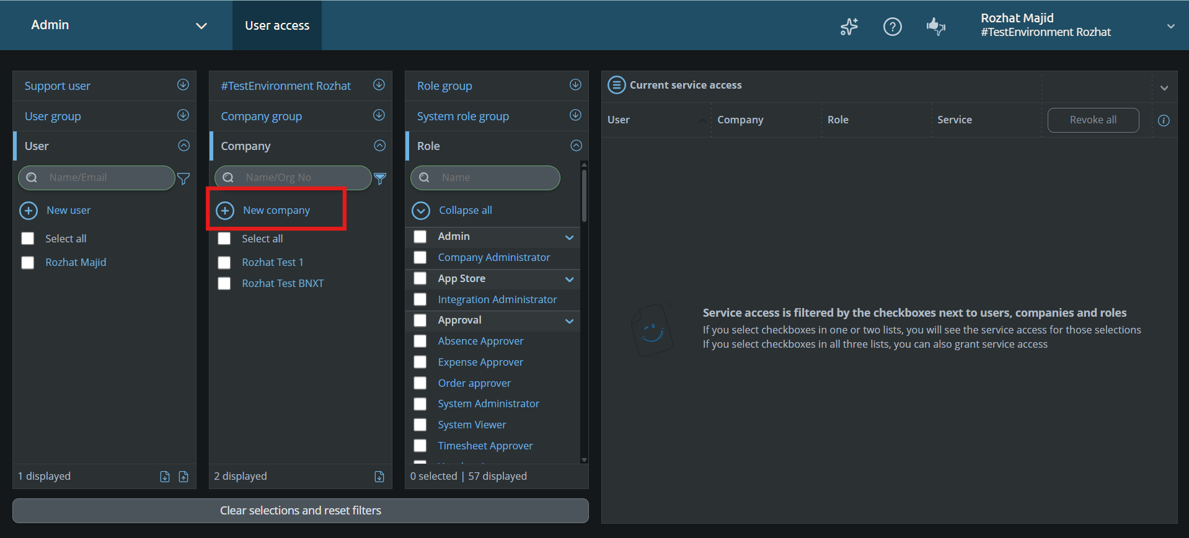The width and height of the screenshot is (1189, 538).
Task: Check the Rozhat Majid user checkbox
Action: 28,263
